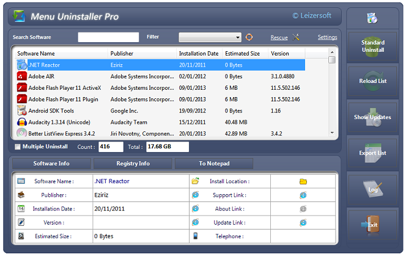Screen dimensions: 406x257
Task: Switch to the To Notepad tab
Action: [214, 164]
